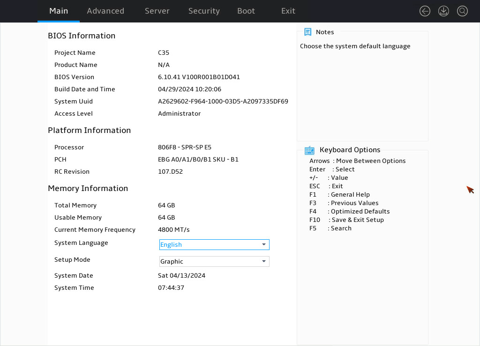480x346 pixels.
Task: Expand the System Language dropdown
Action: [214, 244]
